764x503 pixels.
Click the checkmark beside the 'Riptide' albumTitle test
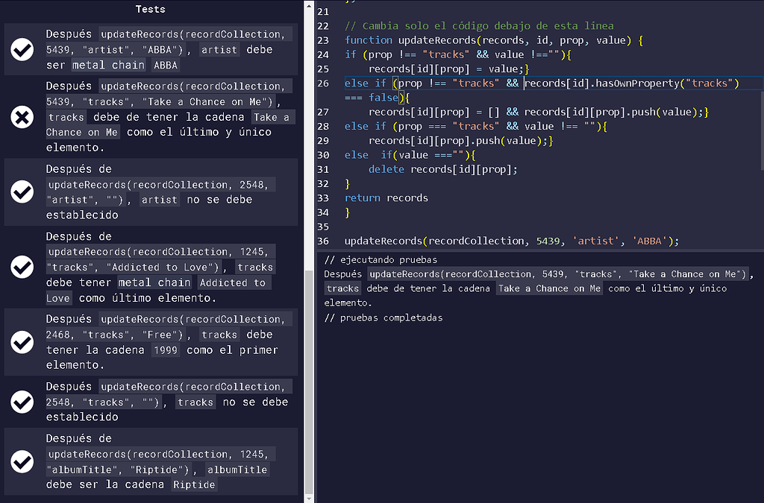(x=22, y=461)
